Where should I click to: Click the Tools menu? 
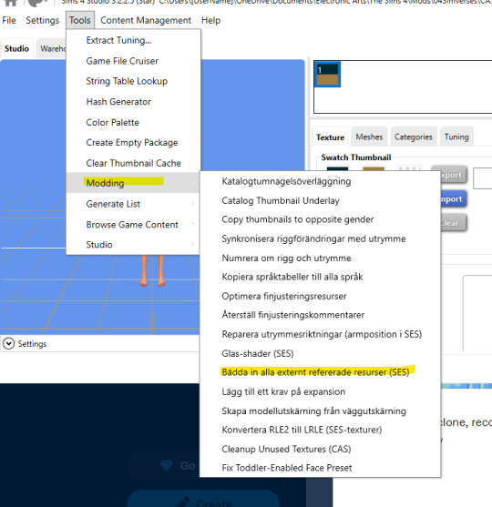tap(80, 20)
